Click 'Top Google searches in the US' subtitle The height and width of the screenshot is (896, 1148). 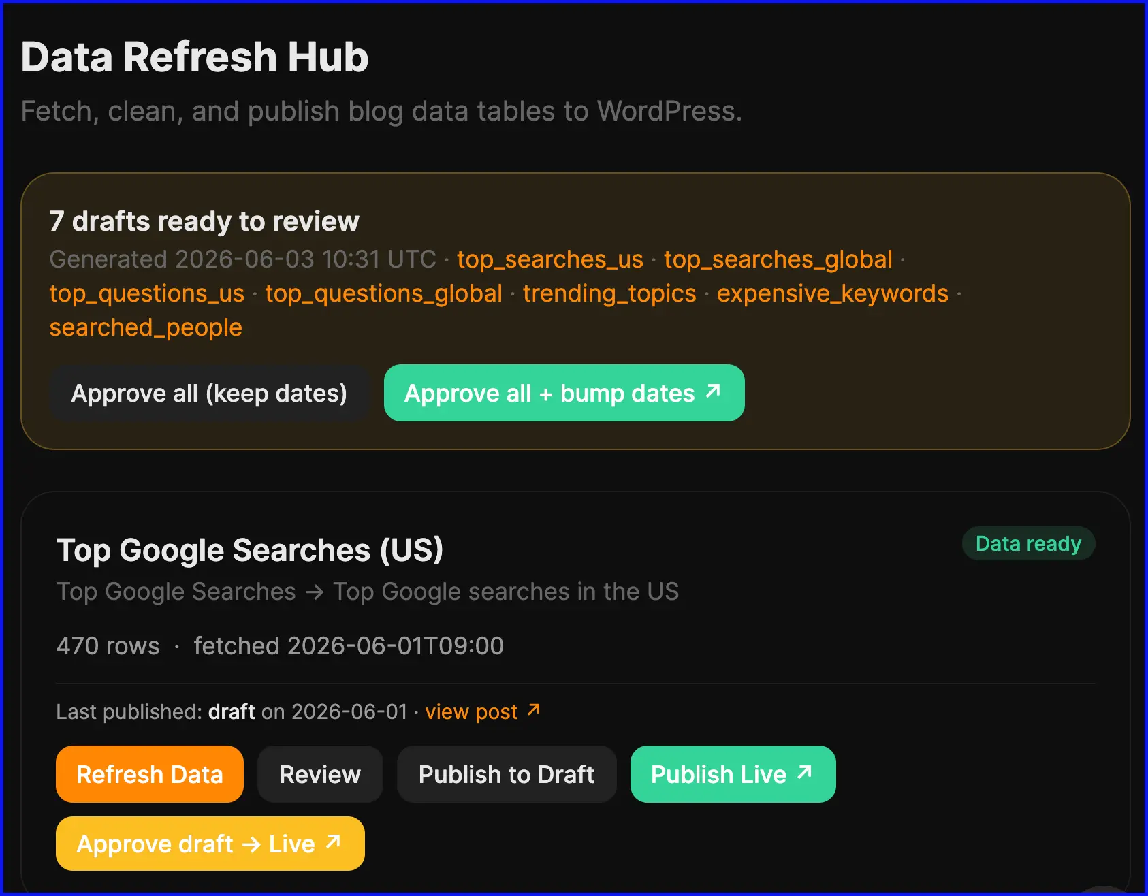pos(506,592)
